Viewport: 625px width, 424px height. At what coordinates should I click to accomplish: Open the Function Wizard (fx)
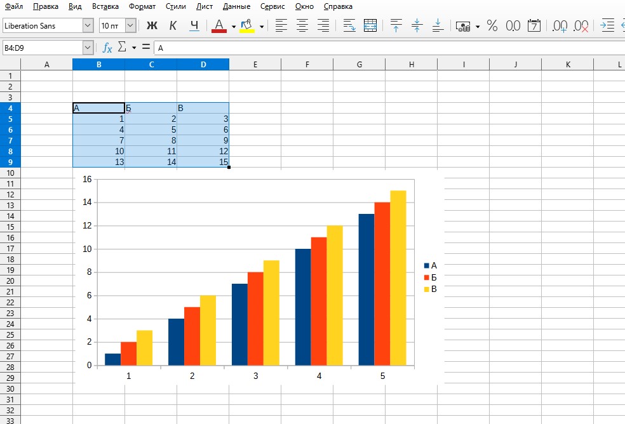107,48
